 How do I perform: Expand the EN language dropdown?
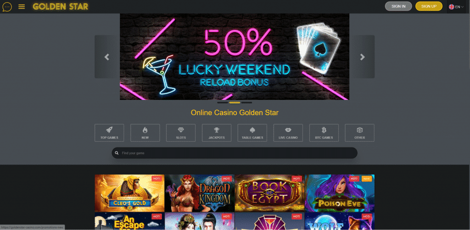click(456, 6)
